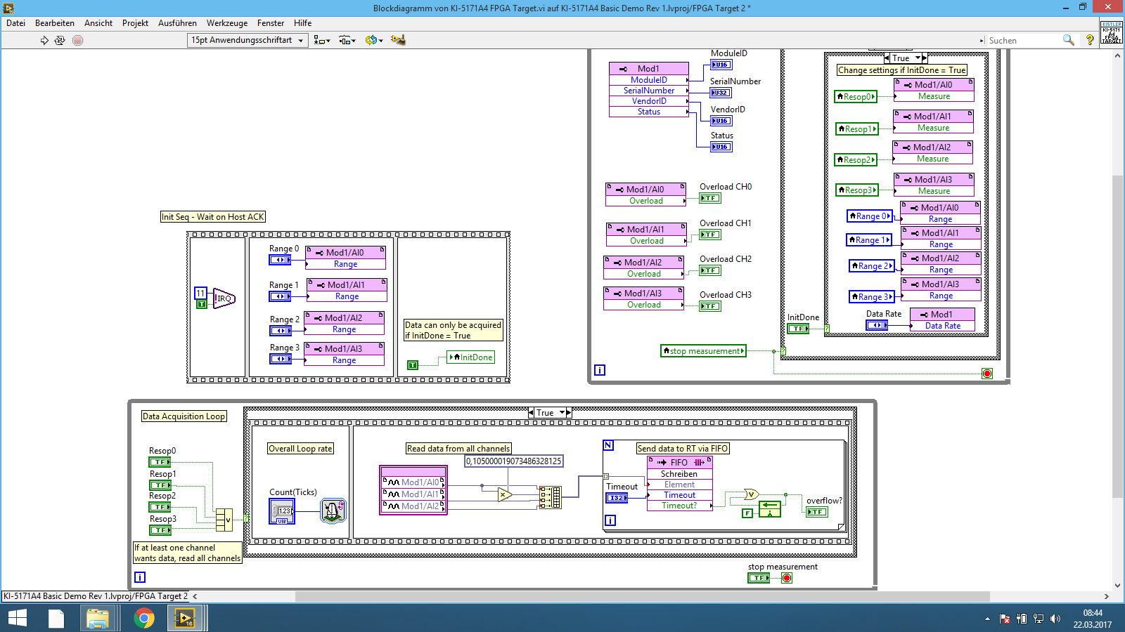Screen dimensions: 1125x632
Task: Select the IRQ interrupt node
Action: click(x=224, y=298)
